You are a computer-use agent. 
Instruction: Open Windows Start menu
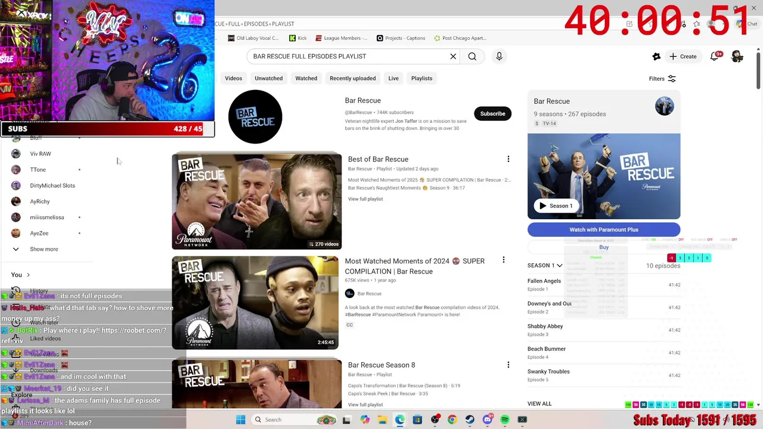240,419
